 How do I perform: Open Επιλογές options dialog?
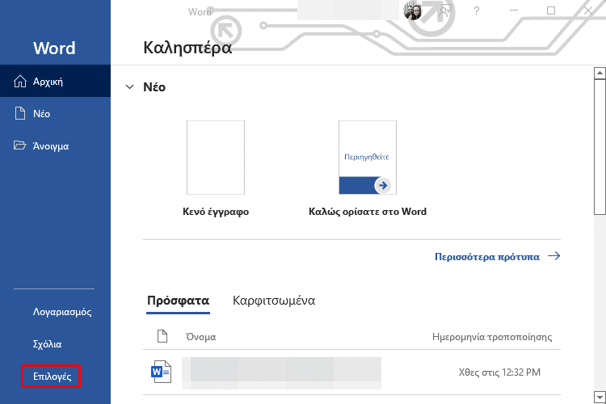(52, 377)
